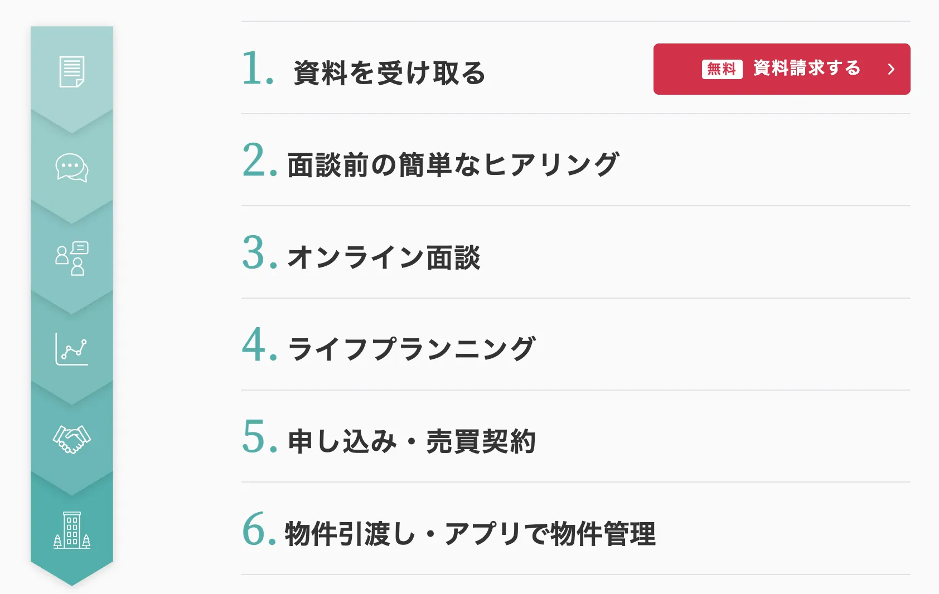Viewport: 939px width, 594px height.
Task: Click the speech bubbles hearing icon
Action: tap(72, 167)
